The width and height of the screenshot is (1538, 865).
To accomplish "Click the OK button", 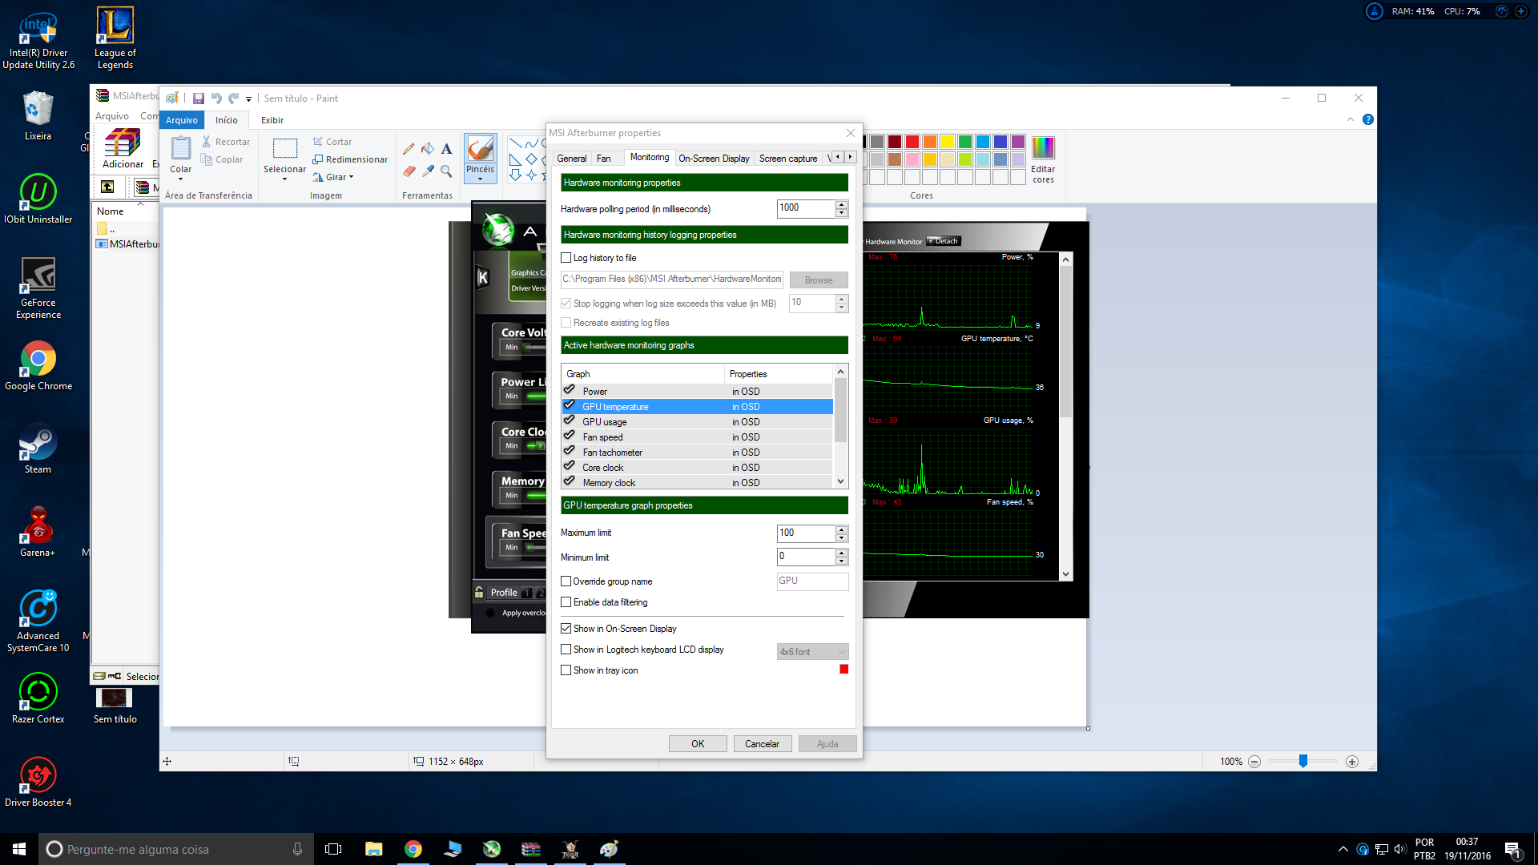I will click(698, 744).
